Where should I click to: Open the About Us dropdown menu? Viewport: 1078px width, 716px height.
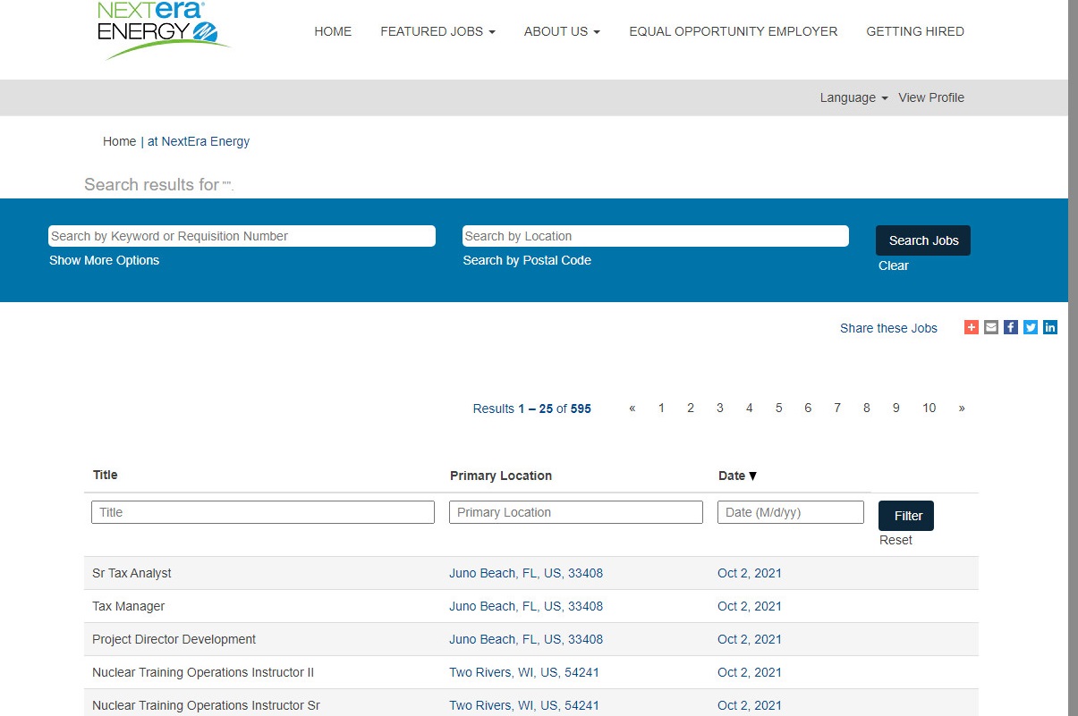point(562,31)
